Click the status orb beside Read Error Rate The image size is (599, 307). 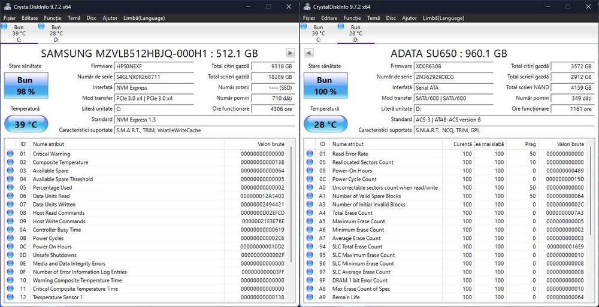[x=310, y=154]
